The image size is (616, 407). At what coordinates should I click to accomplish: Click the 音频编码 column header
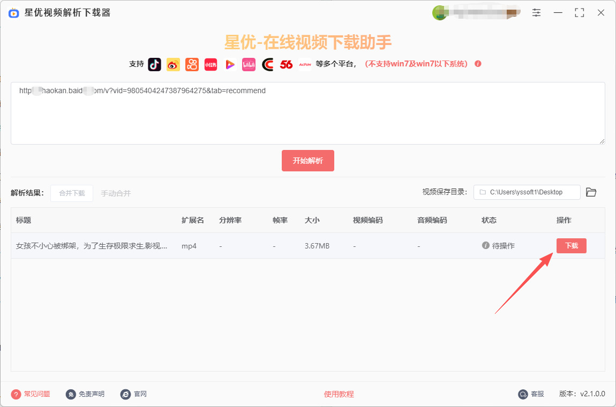click(x=432, y=221)
